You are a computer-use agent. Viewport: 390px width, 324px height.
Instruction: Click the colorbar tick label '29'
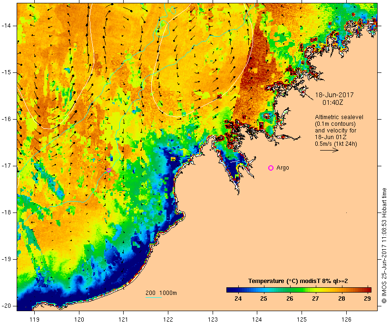click(x=367, y=298)
